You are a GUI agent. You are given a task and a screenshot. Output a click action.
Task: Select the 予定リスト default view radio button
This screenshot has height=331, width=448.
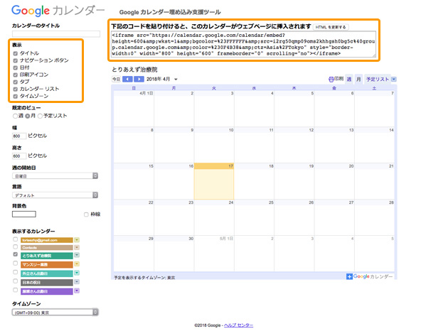point(40,116)
